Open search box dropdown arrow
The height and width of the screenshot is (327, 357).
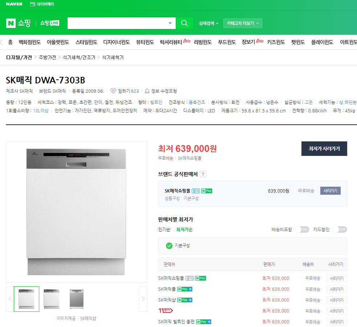click(x=170, y=23)
